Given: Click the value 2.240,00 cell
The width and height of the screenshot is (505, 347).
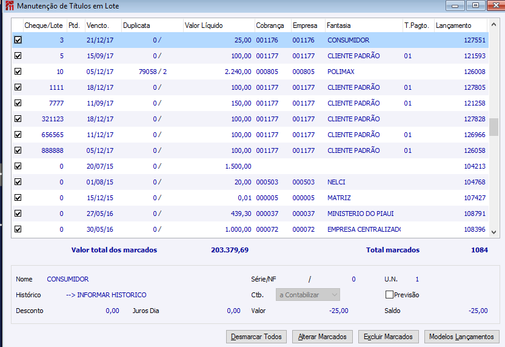Looking at the screenshot, I should click(x=238, y=72).
